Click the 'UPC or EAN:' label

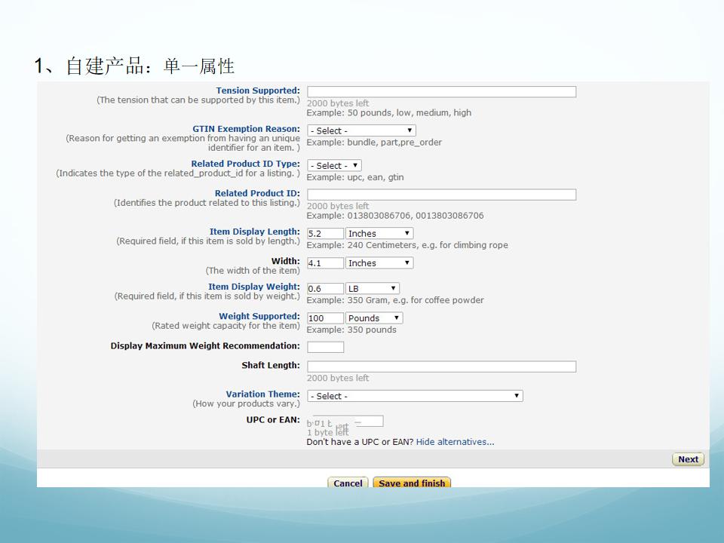[x=273, y=420]
